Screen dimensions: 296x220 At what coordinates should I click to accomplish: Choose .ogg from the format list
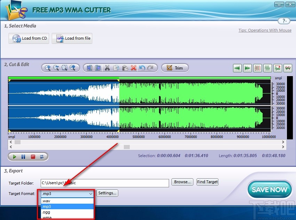pyautogui.click(x=67, y=212)
